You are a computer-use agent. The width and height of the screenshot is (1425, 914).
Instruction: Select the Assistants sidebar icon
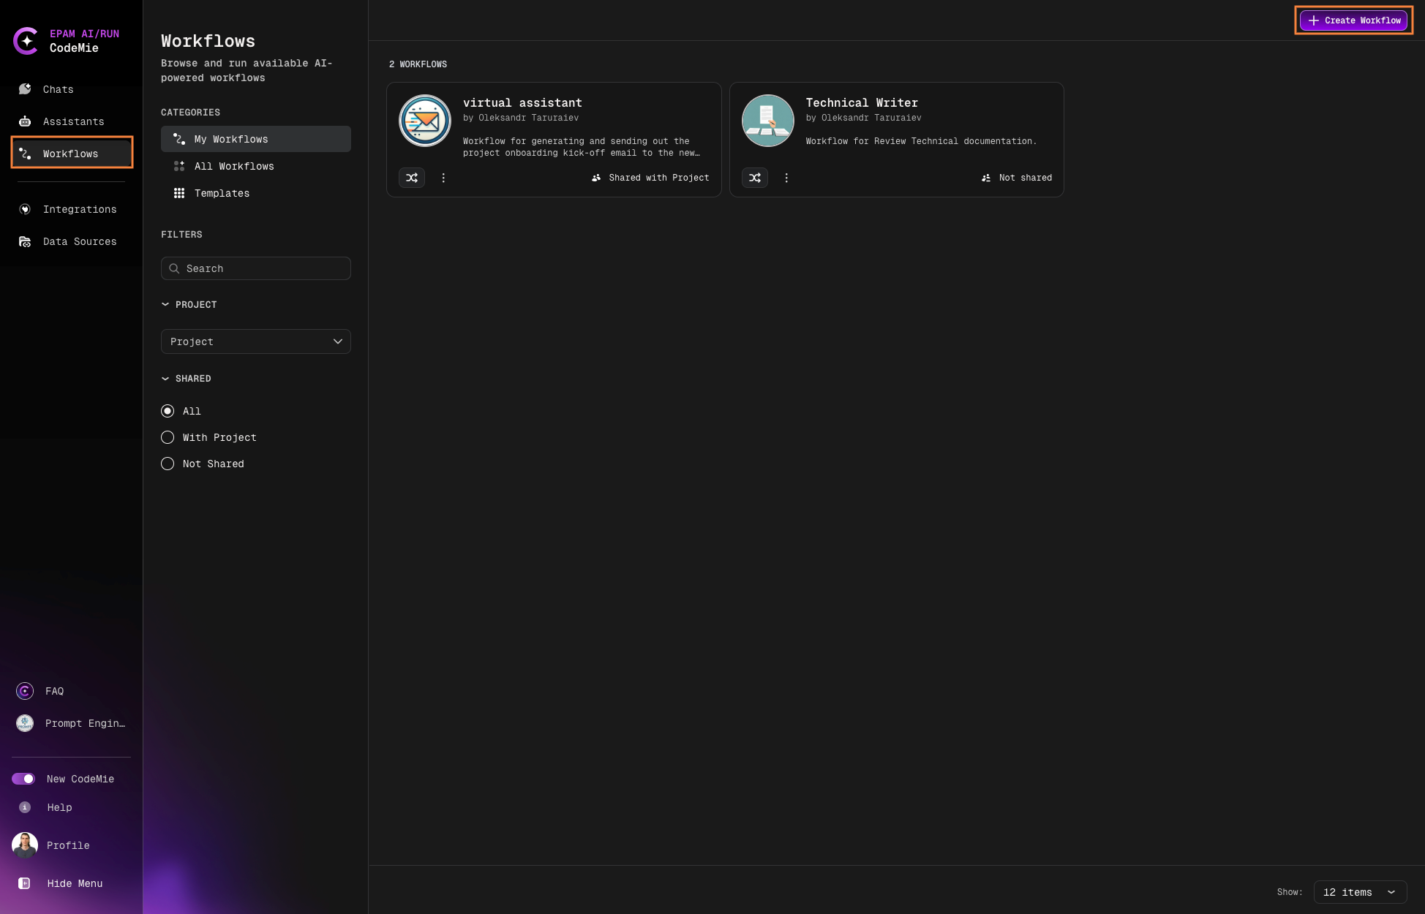coord(25,121)
